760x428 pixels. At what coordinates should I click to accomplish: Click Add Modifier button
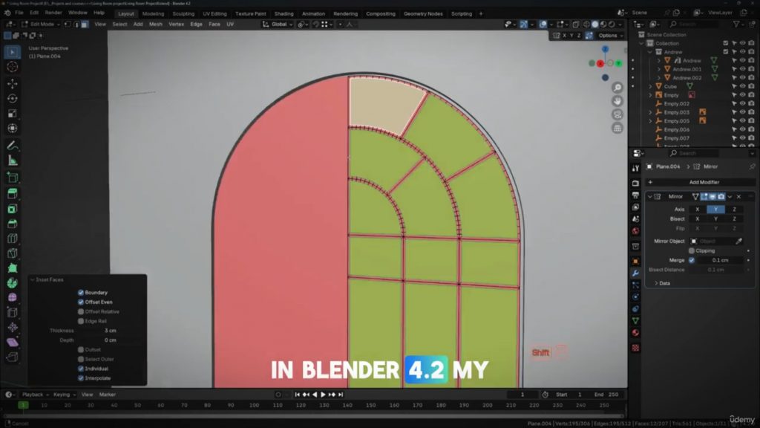point(701,182)
